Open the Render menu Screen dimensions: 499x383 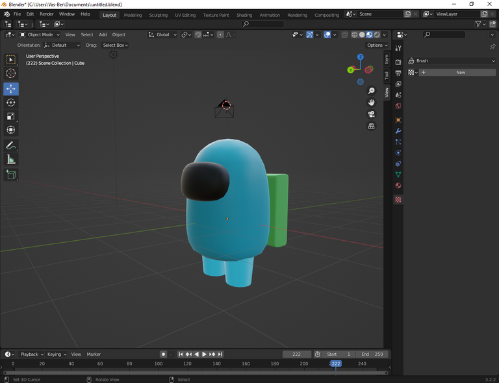[x=47, y=14]
